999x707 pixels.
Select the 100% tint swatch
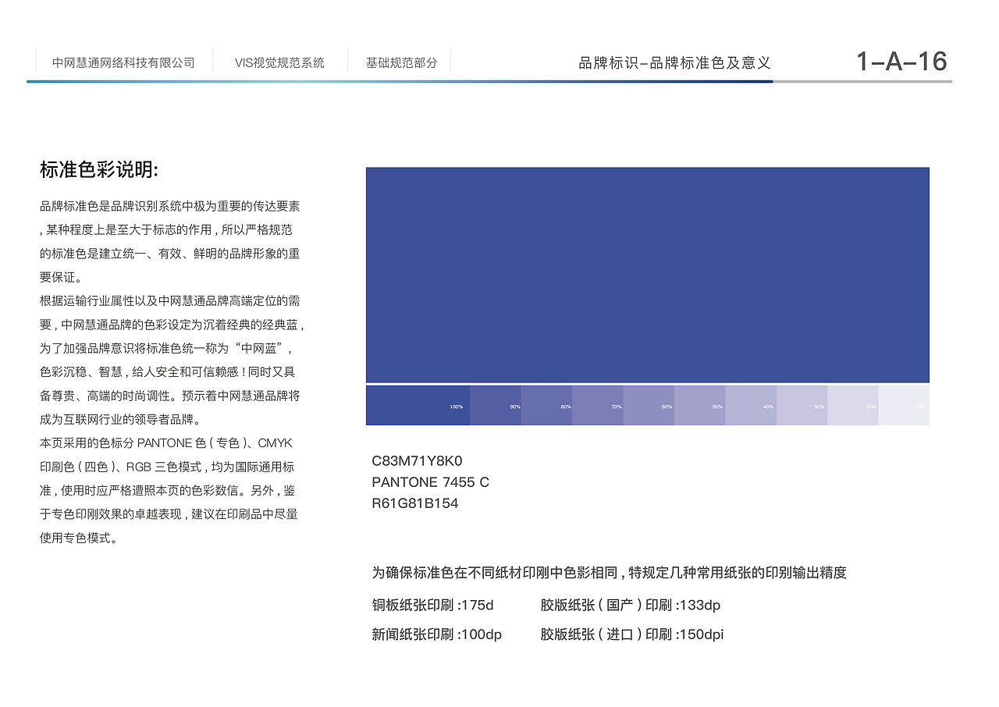tap(418, 405)
